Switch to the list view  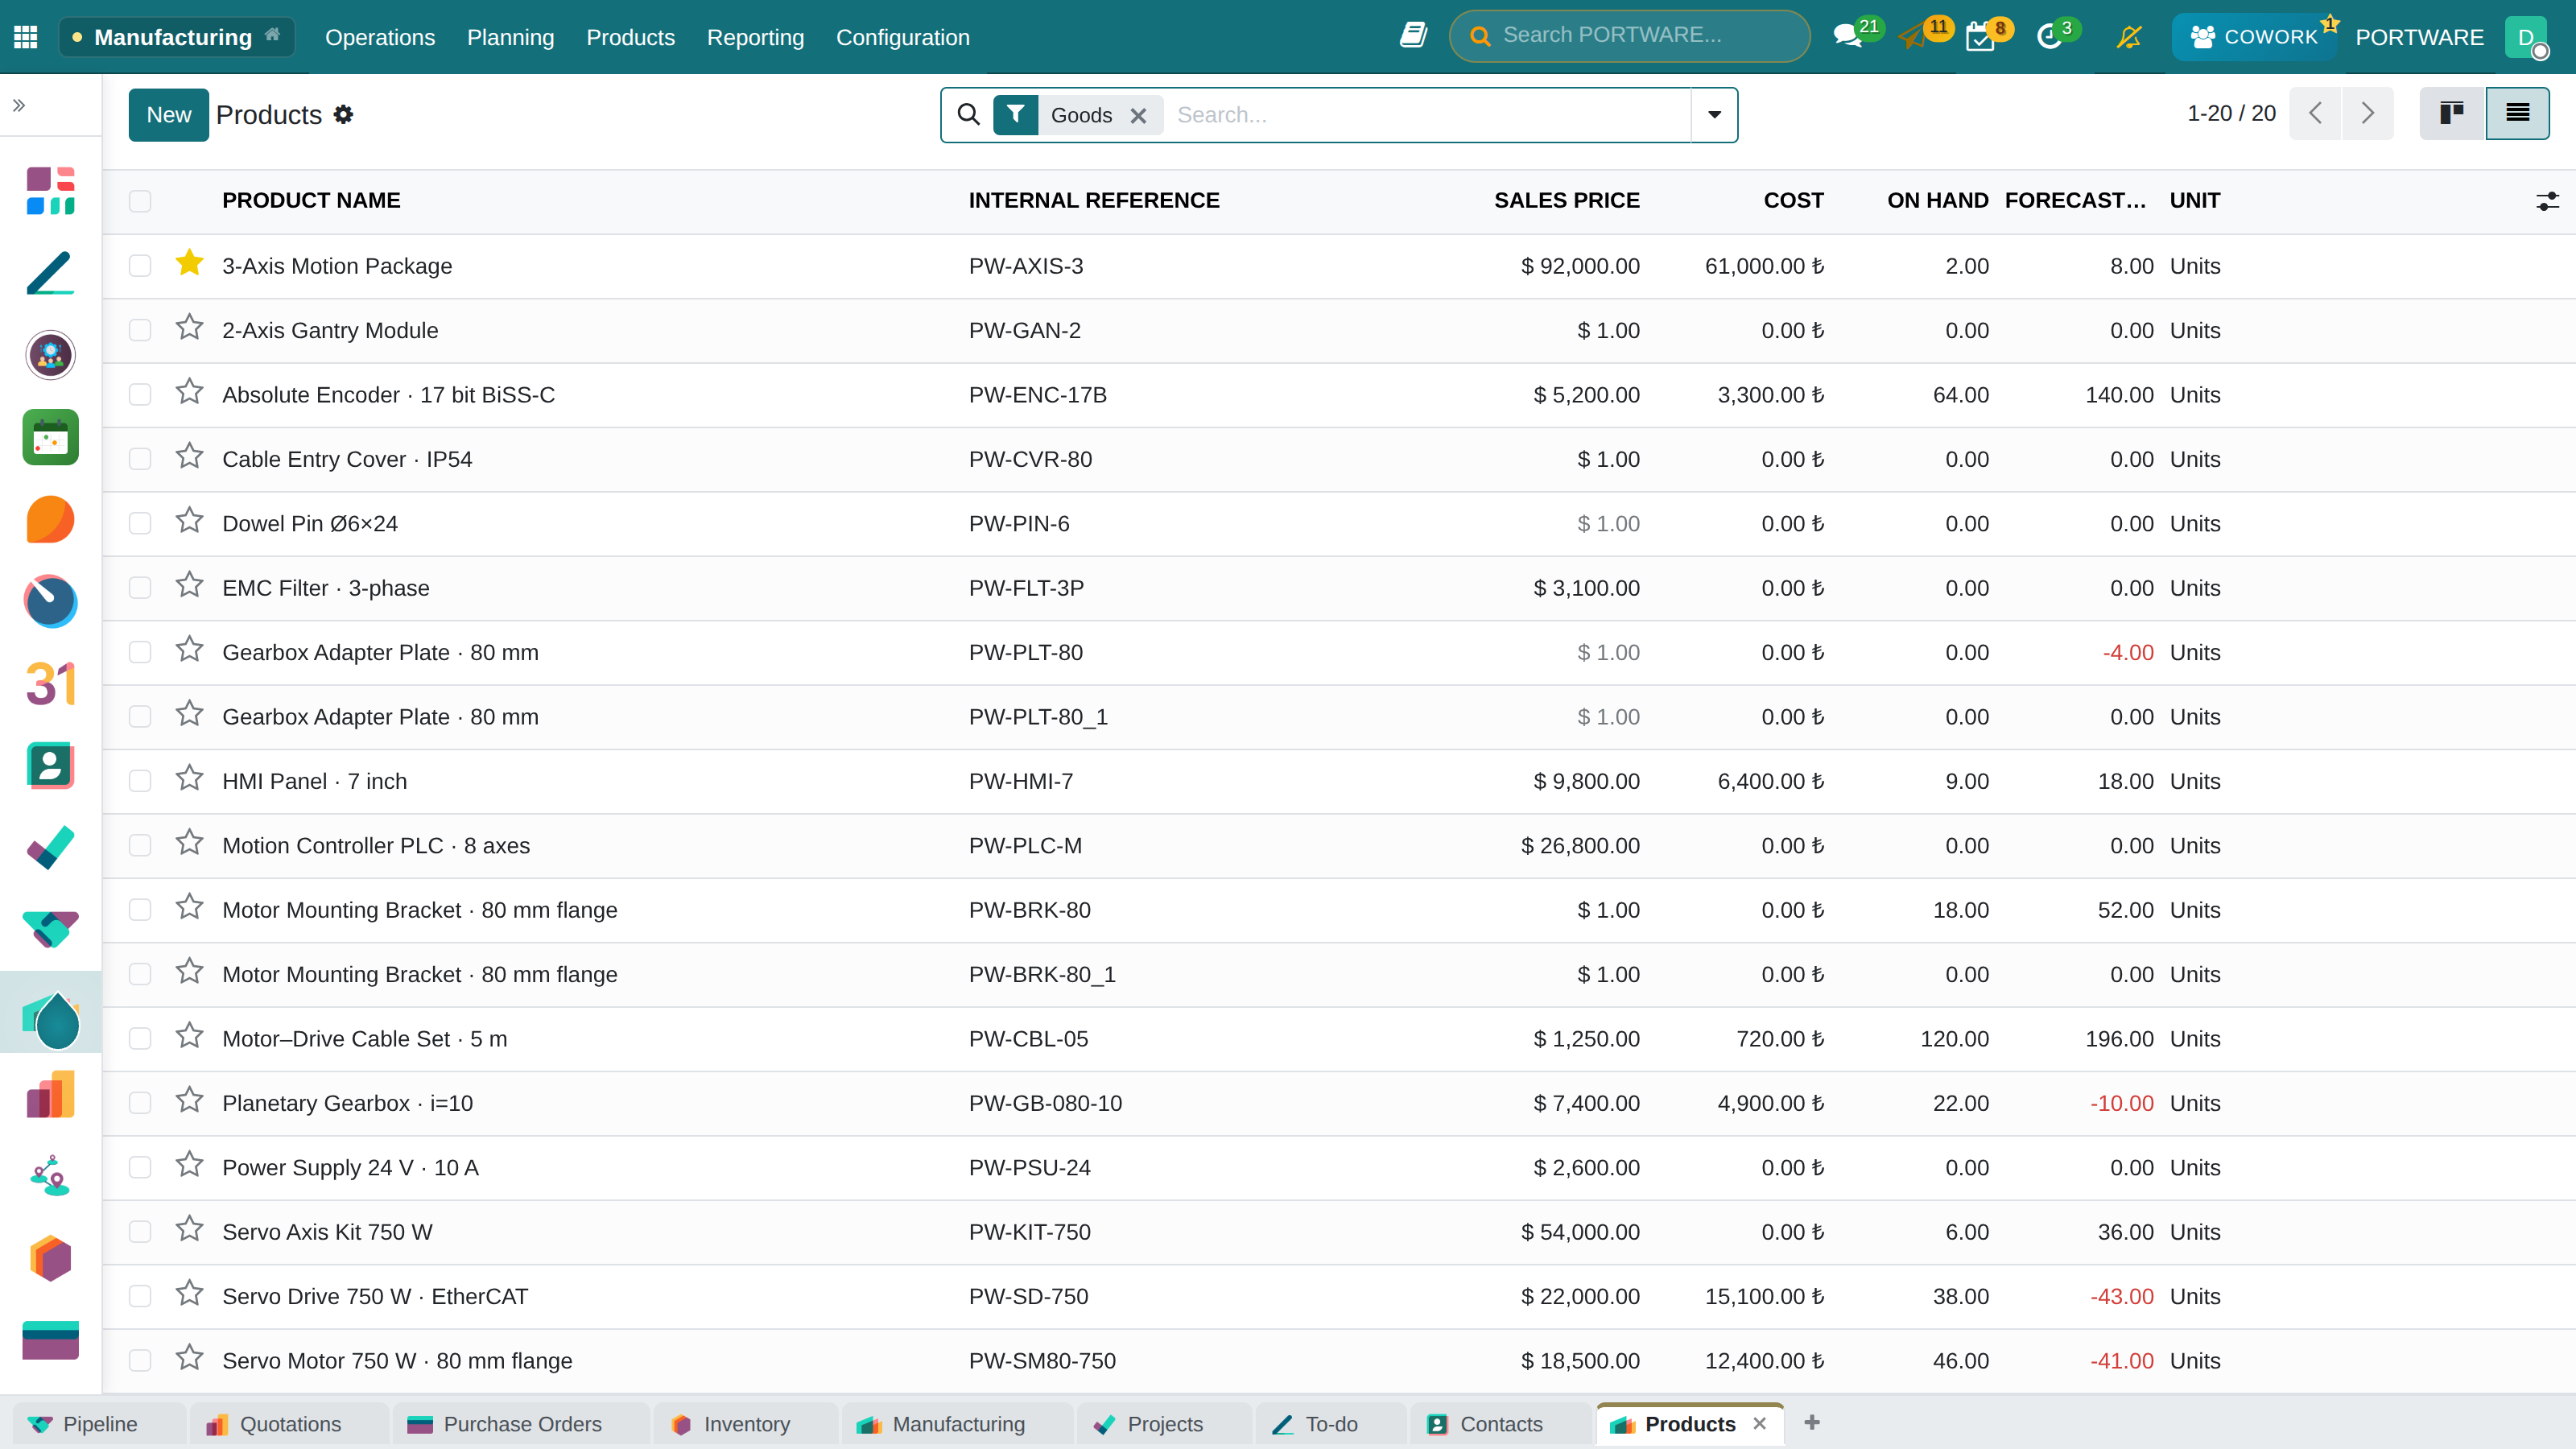(x=2518, y=113)
